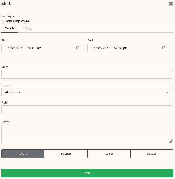This screenshot has height=179, width=175.
Task: Click the Shift dropdown chevron arrow
Action: click(168, 75)
